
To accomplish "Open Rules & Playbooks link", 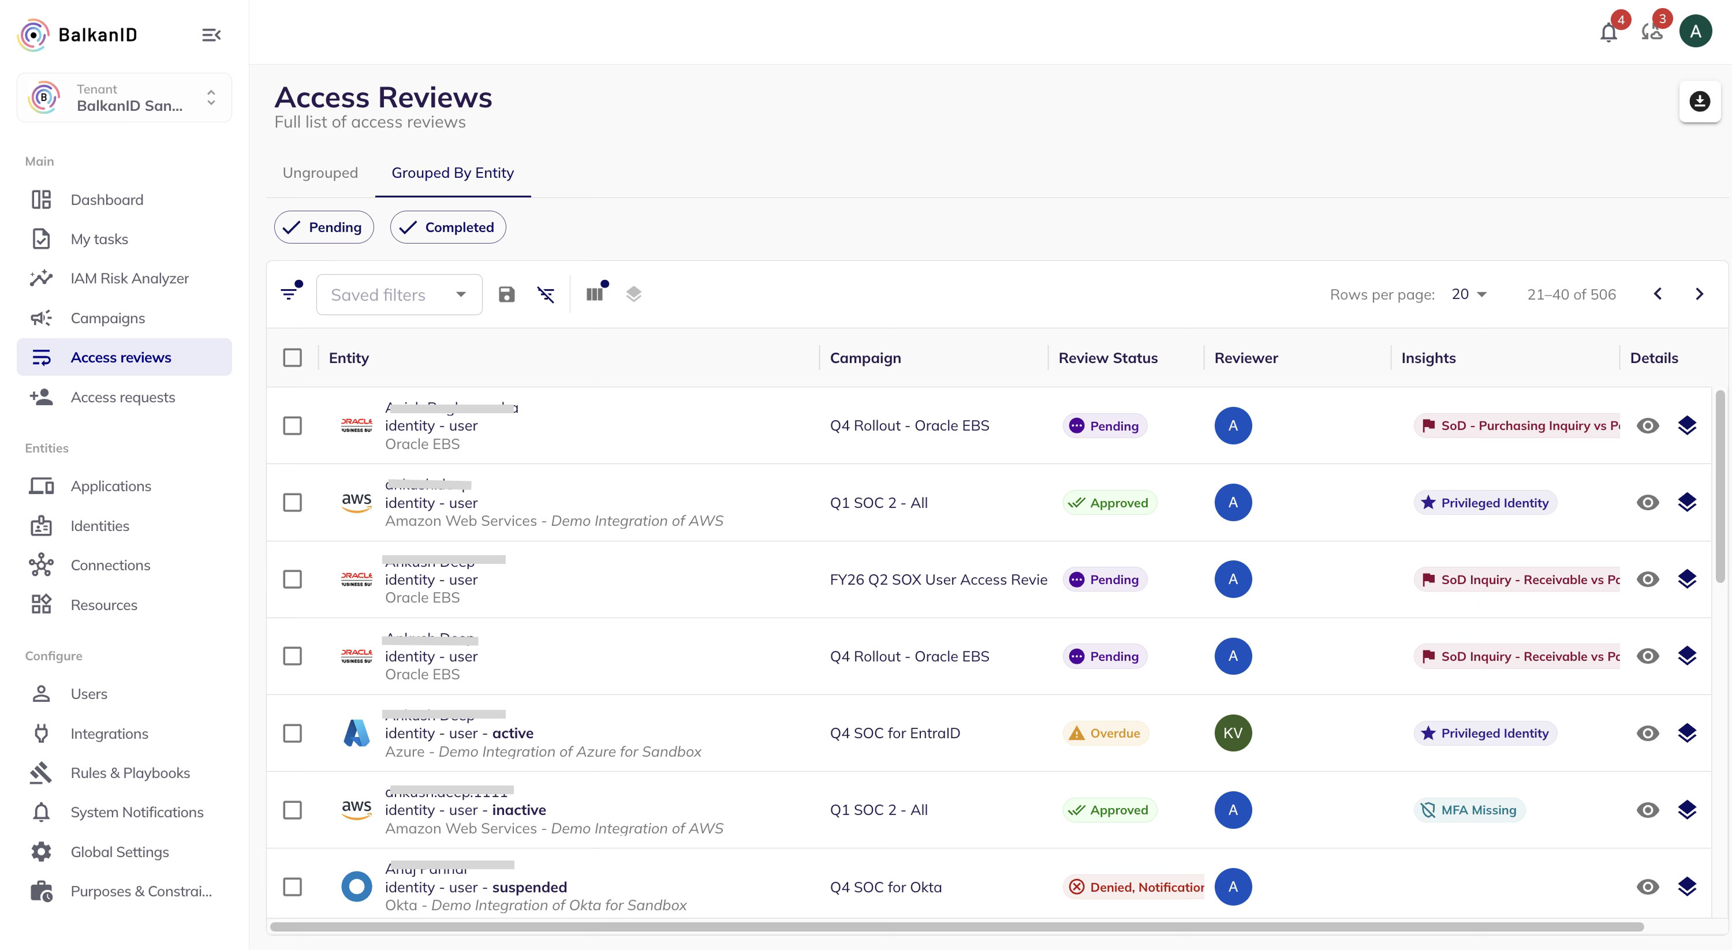I will [130, 772].
